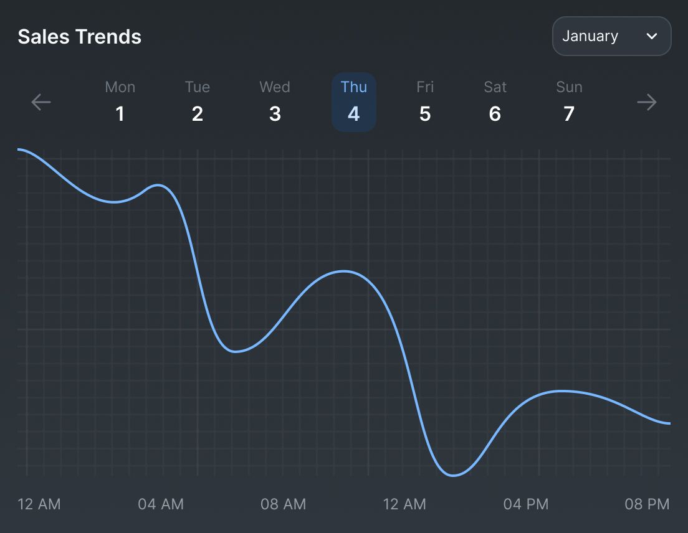The height and width of the screenshot is (533, 688).
Task: Click the midday 12 AM axis label
Action: pyautogui.click(x=404, y=504)
